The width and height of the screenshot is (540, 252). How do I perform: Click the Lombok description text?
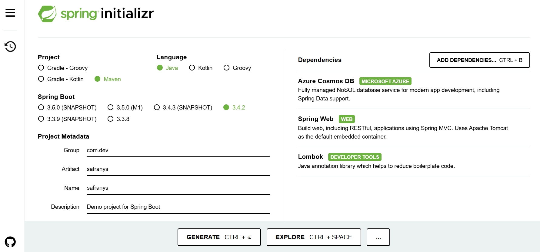tap(376, 166)
